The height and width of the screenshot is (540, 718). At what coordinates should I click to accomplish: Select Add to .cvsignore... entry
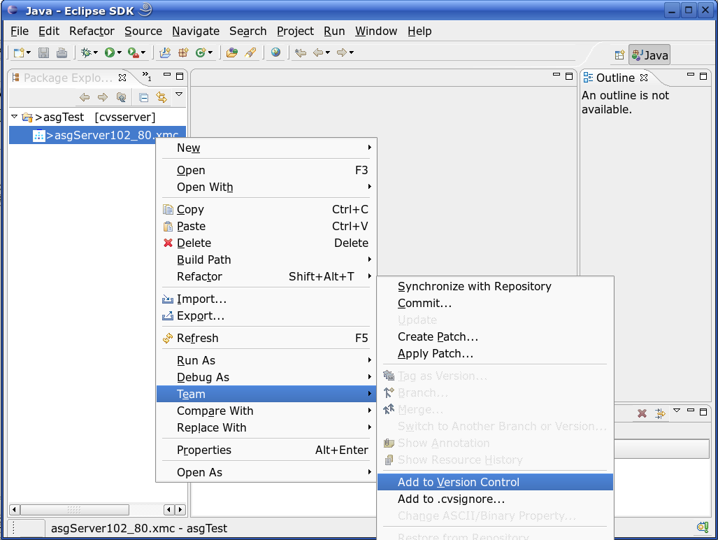click(x=495, y=499)
